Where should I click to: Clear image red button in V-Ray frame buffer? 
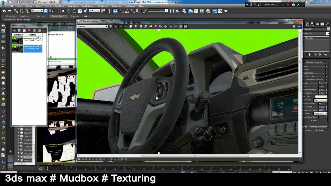click(156, 26)
